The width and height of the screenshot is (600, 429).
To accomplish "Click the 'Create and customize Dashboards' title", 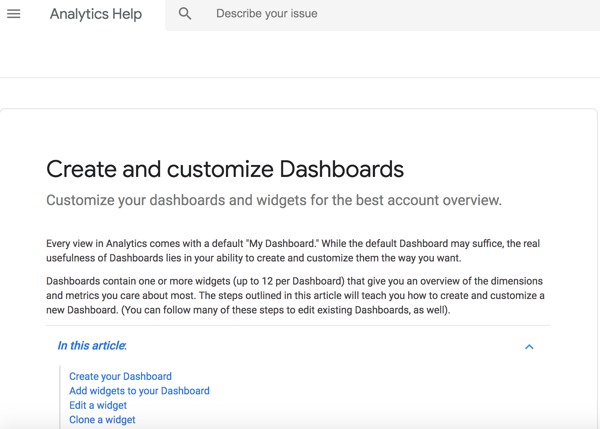I will [x=225, y=169].
